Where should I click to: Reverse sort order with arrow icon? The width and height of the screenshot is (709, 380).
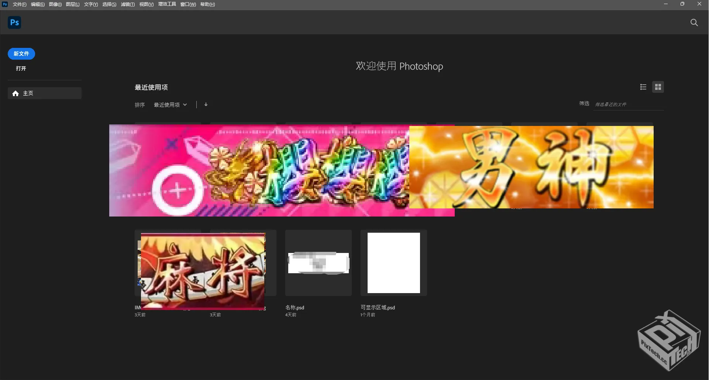206,105
